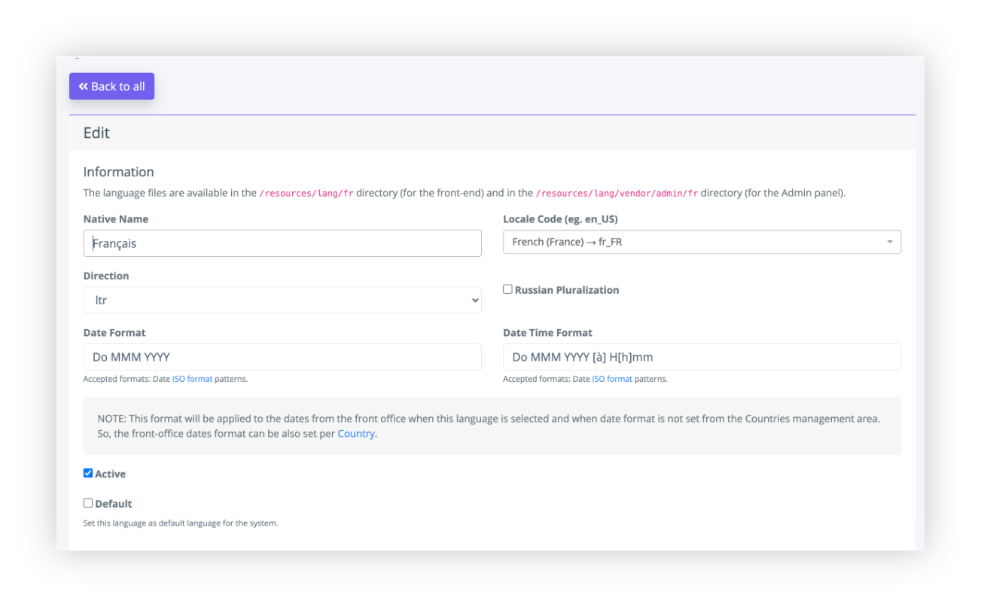Click the /resources/lang/fr path text

point(306,194)
